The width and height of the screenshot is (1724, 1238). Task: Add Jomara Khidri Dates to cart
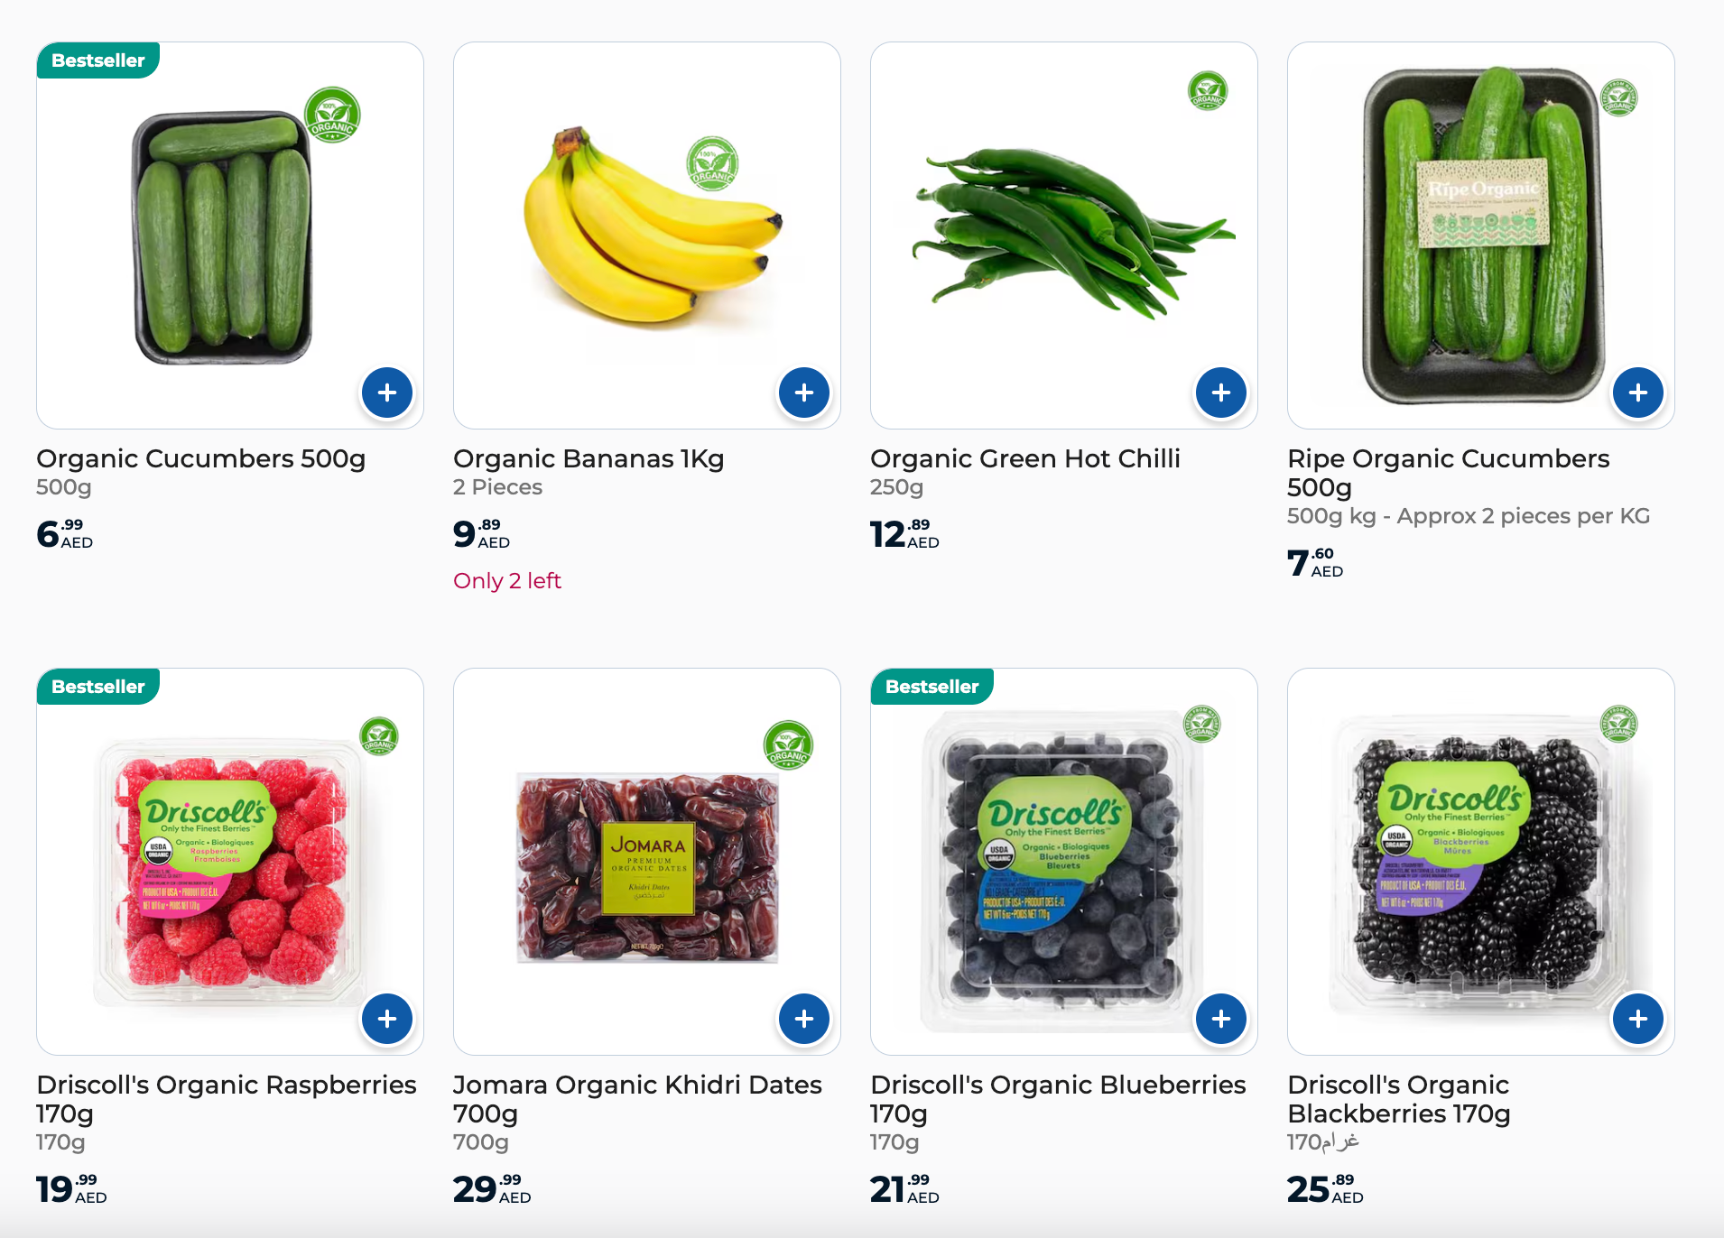click(x=804, y=1019)
